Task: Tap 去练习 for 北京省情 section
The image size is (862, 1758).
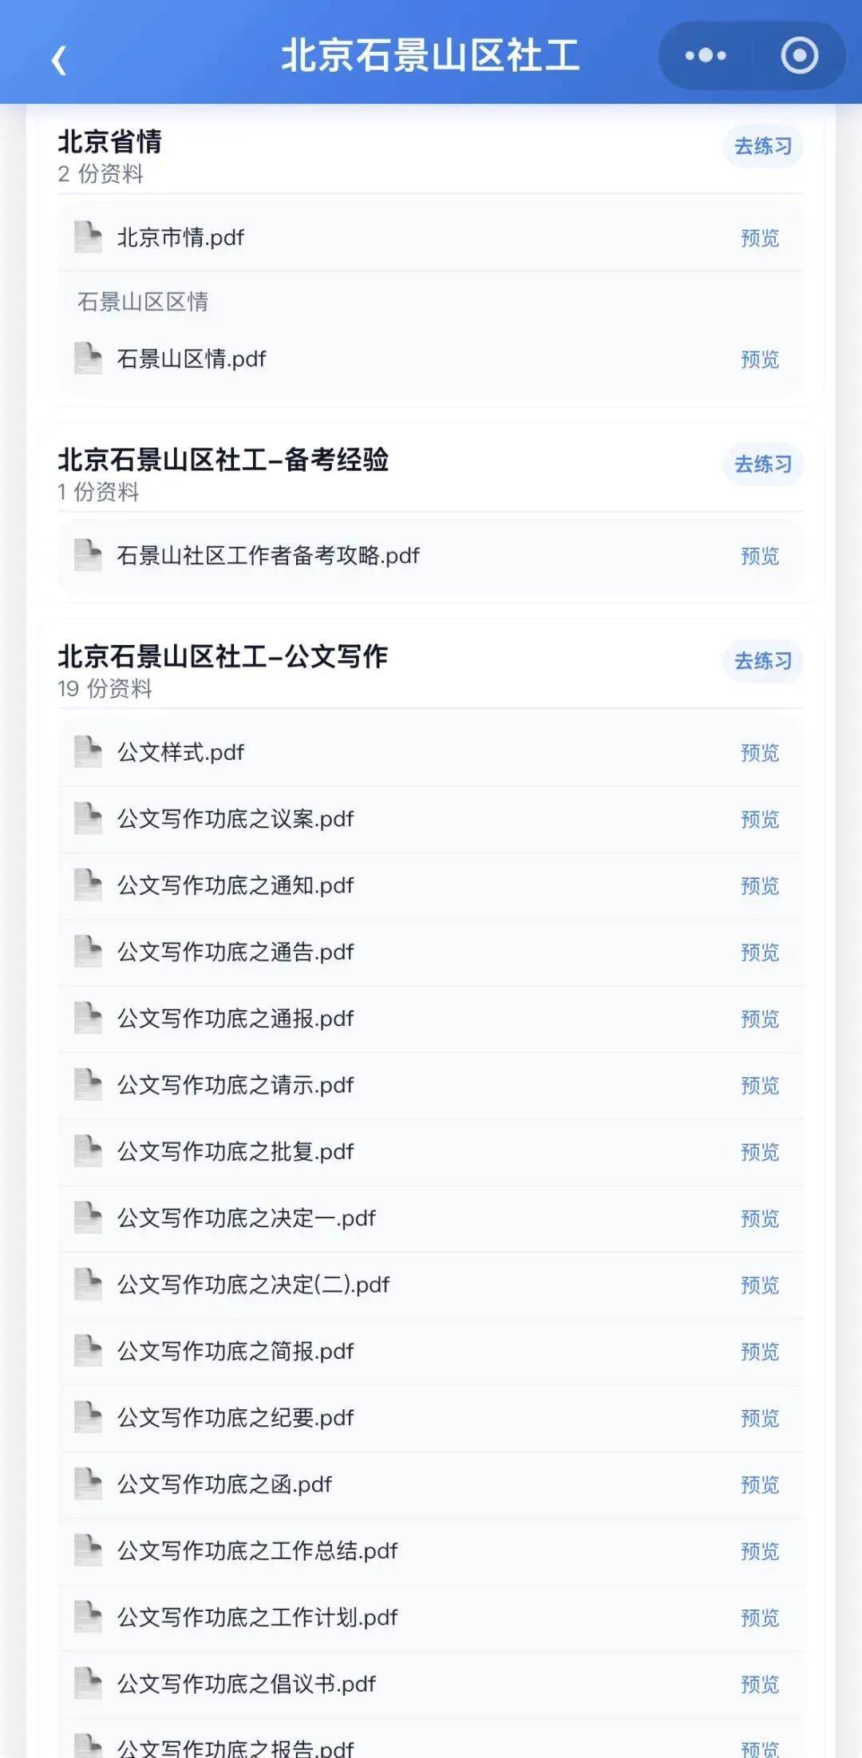Action: [x=763, y=146]
